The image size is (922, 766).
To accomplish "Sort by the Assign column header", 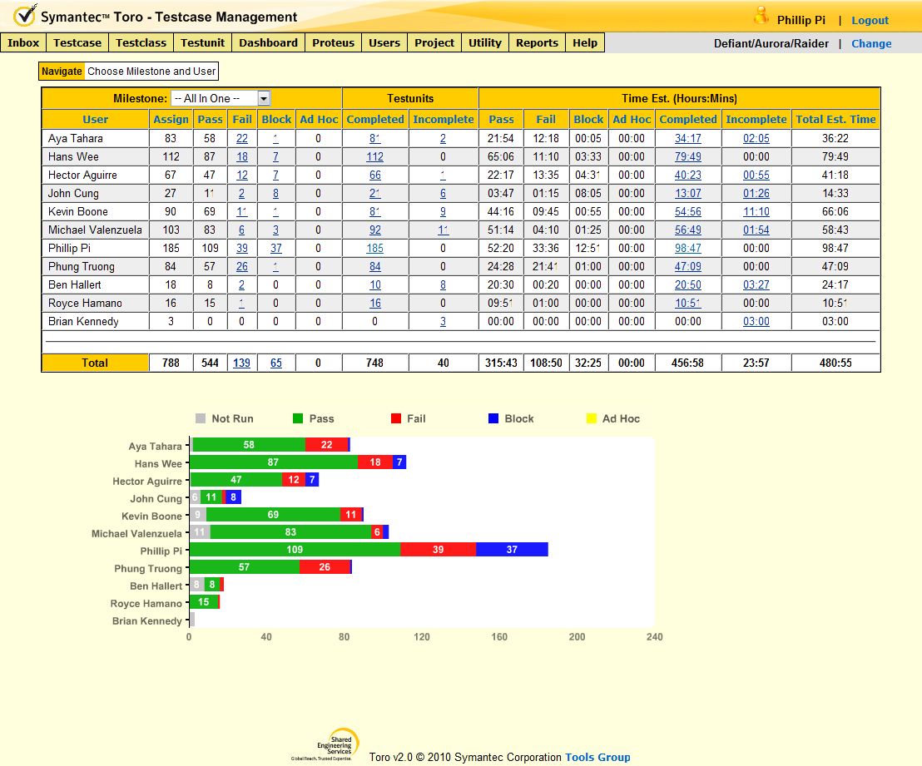I will (171, 119).
